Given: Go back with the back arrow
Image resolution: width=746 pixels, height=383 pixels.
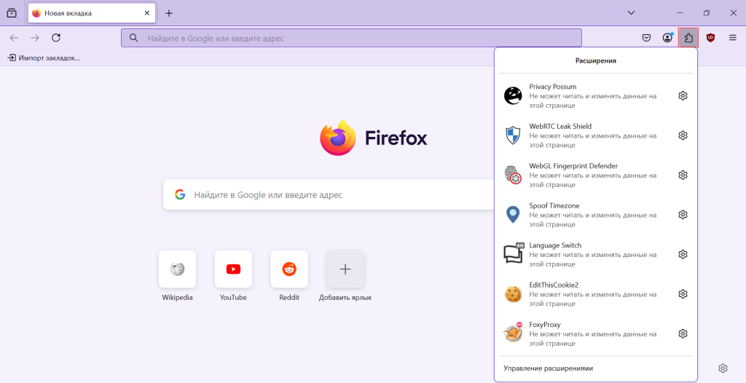Looking at the screenshot, I should [x=15, y=38].
